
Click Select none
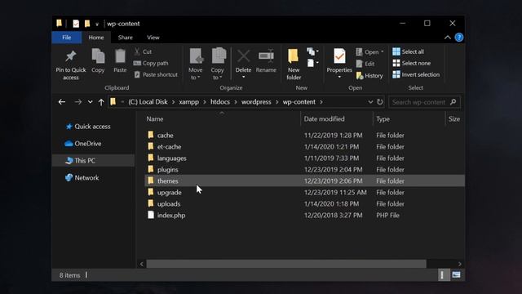coord(411,63)
